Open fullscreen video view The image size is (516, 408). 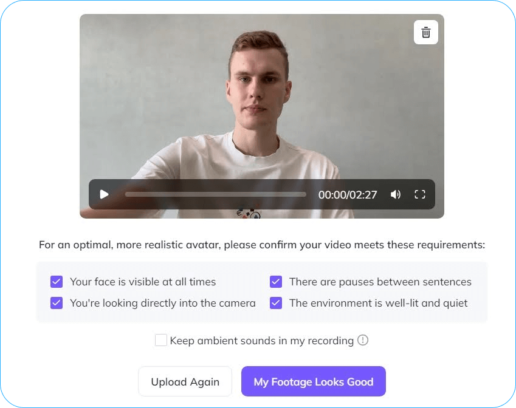419,194
